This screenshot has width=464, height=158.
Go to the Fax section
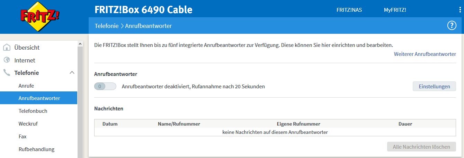pyautogui.click(x=23, y=137)
